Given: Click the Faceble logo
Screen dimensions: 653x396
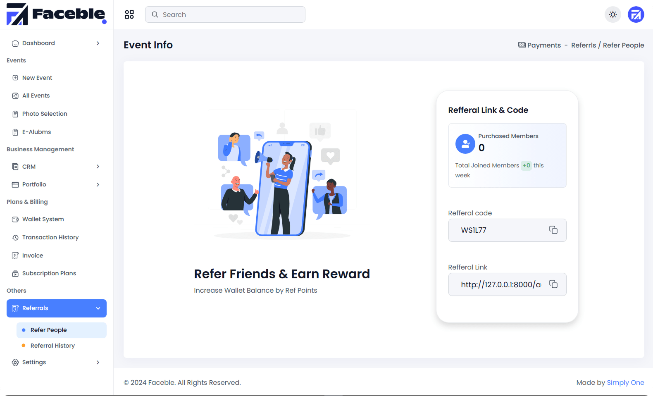Looking at the screenshot, I should 56,14.
